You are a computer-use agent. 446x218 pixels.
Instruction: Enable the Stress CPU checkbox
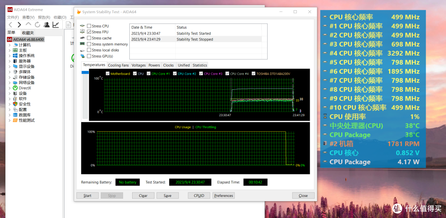[89, 26]
